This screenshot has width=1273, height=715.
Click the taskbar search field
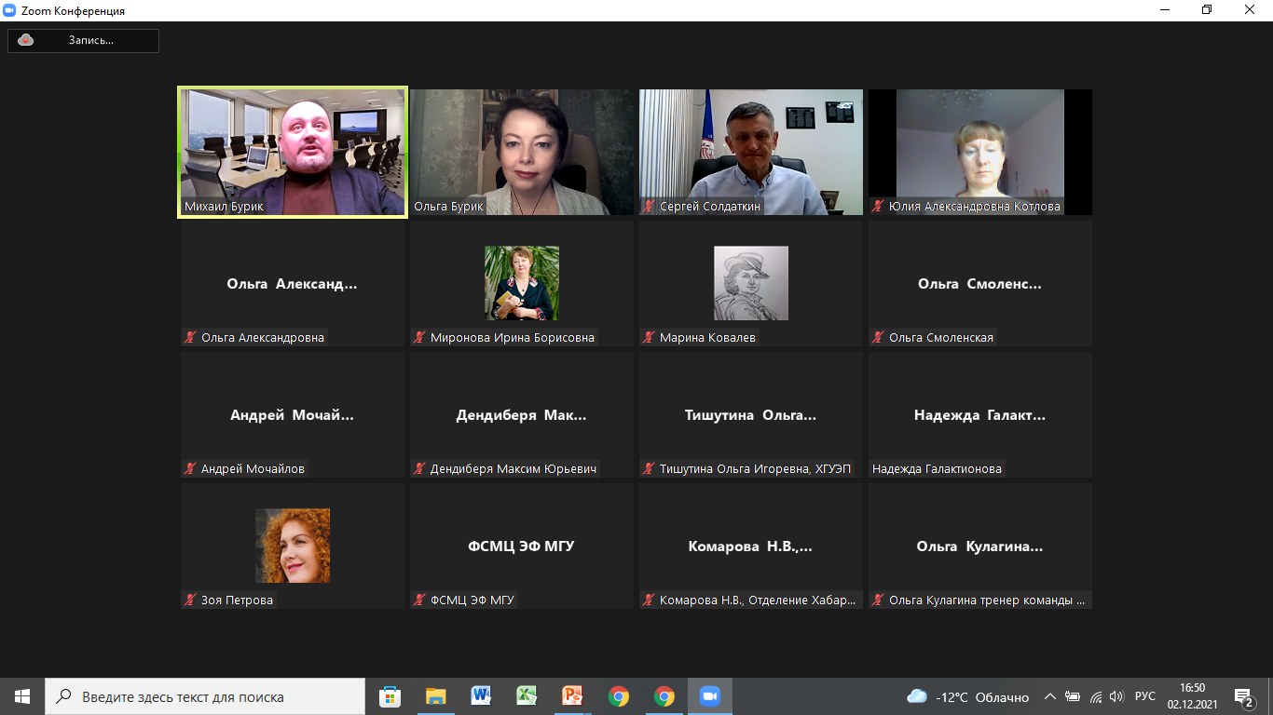205,696
